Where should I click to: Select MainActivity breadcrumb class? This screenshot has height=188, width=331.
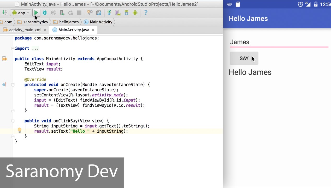[x=98, y=22]
